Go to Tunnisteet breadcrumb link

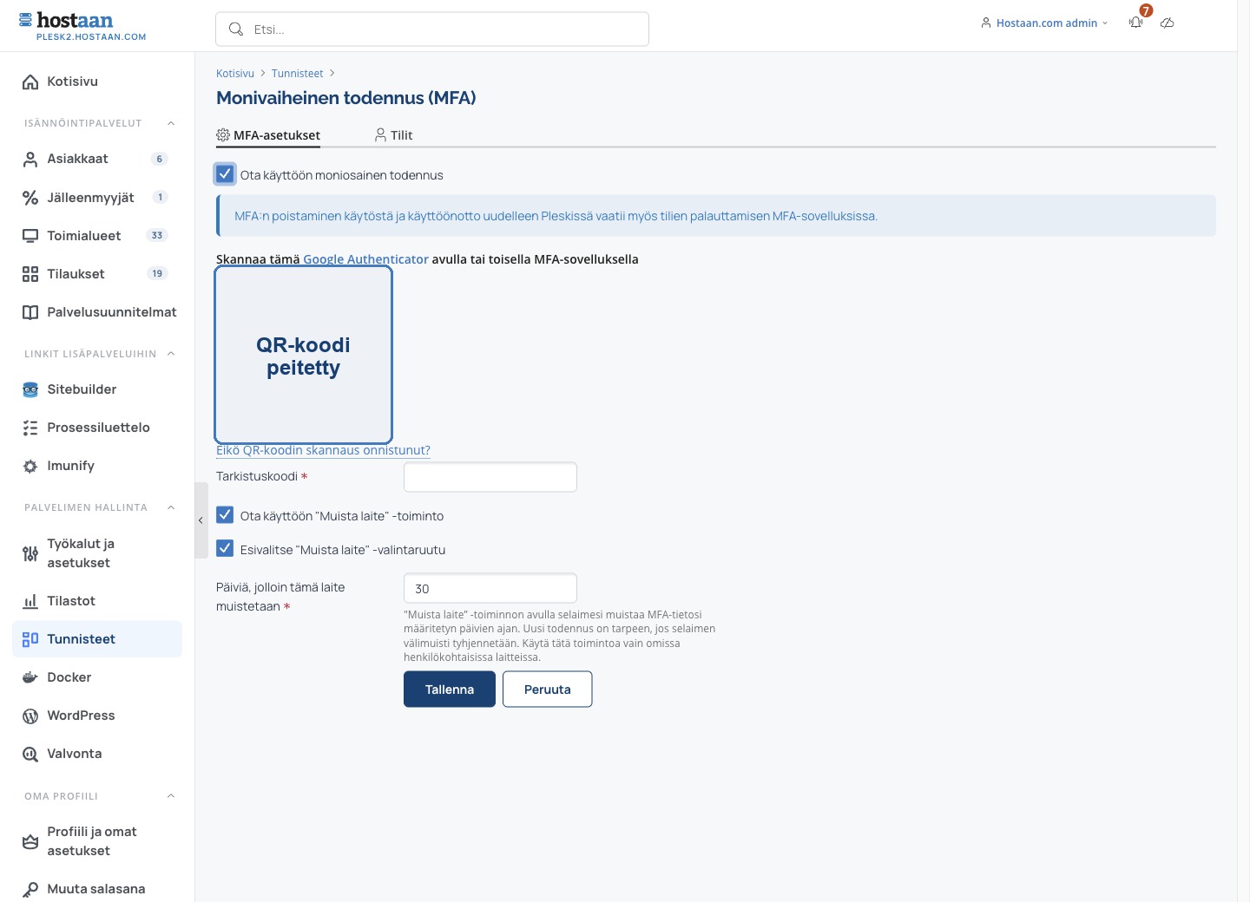coord(297,74)
